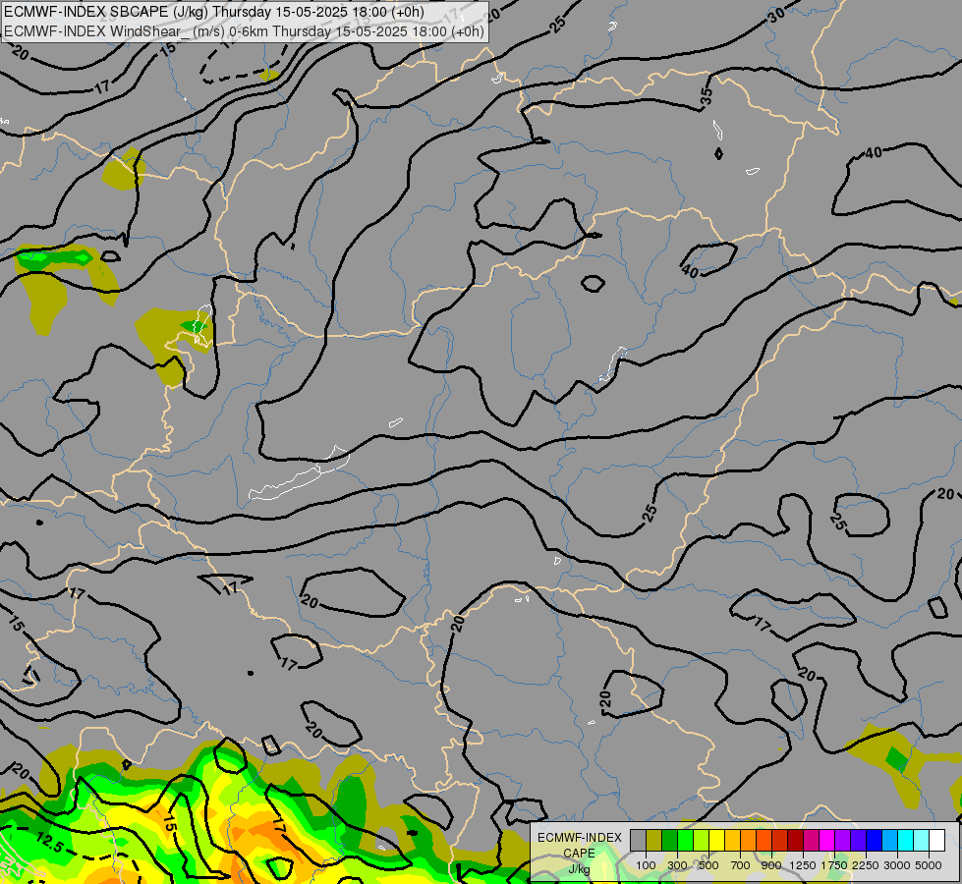Viewport: 962px width, 884px height.
Task: Click the legend value 3000
Action: [897, 865]
